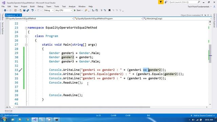Close the Program.cs tab
Image resolution: width=217 pixels, height=122 pixels.
(20, 15)
